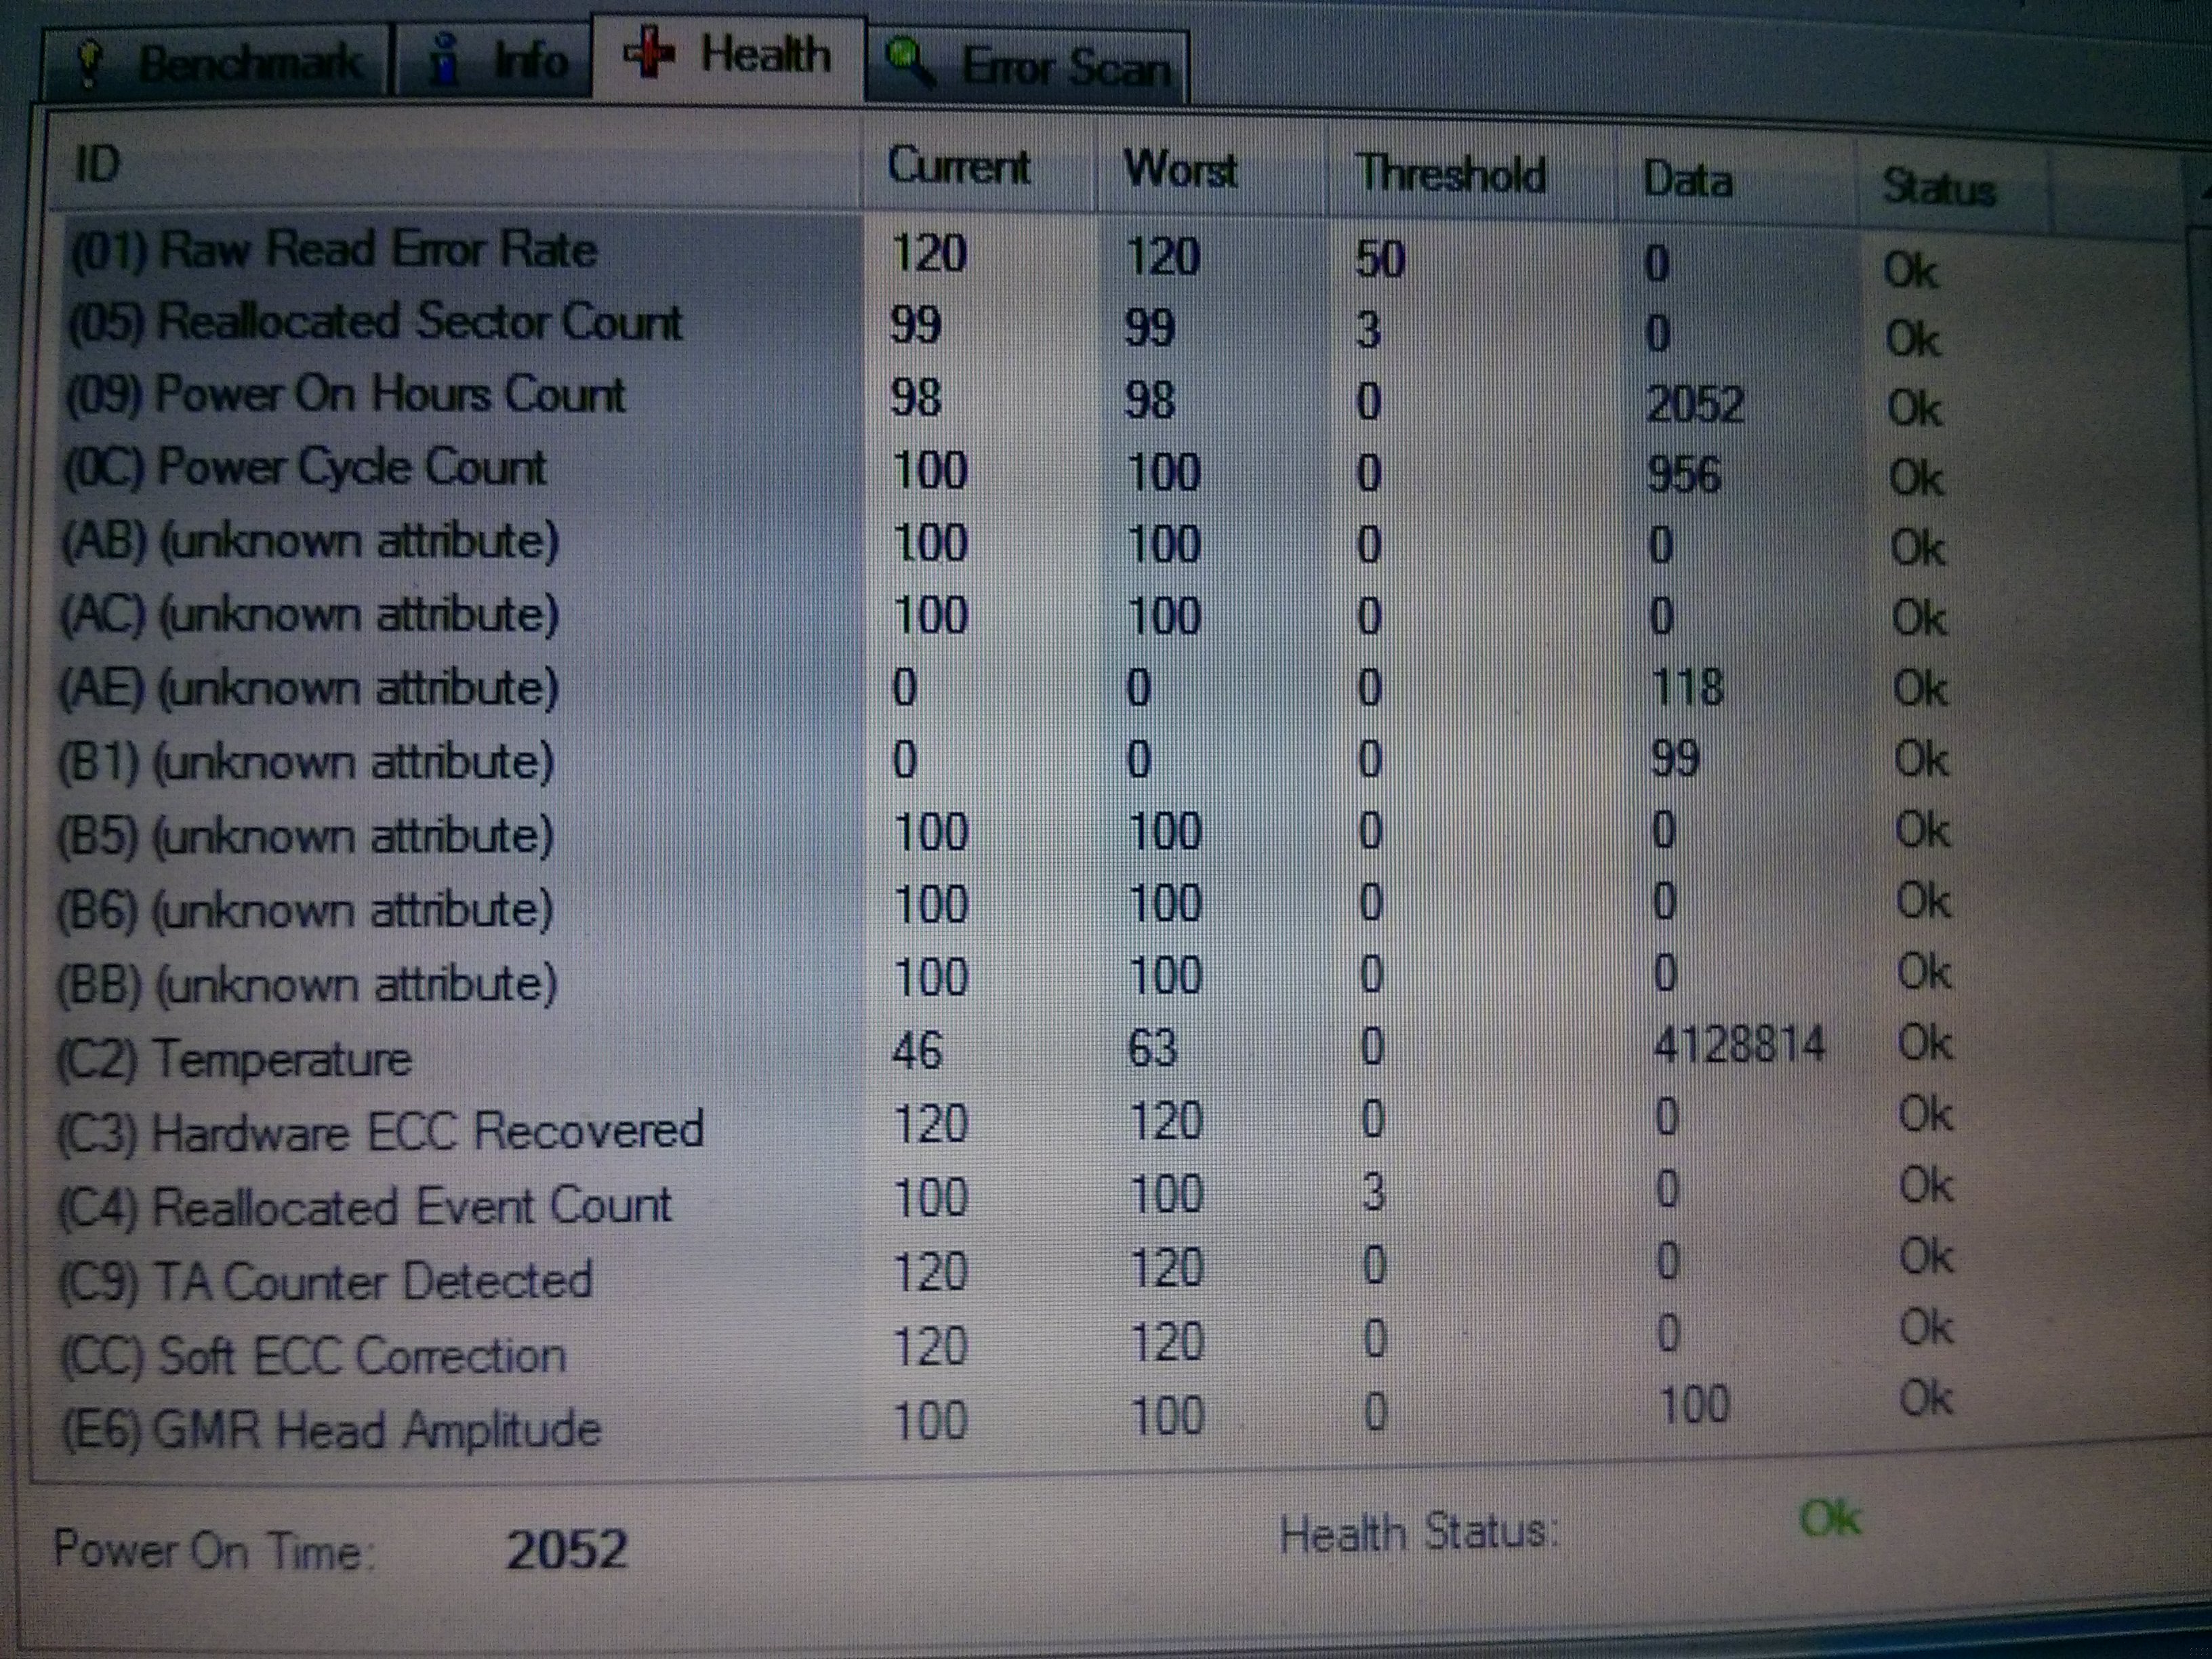
Task: Click the Raw Read Error Rate Ok status
Action: click(1910, 270)
